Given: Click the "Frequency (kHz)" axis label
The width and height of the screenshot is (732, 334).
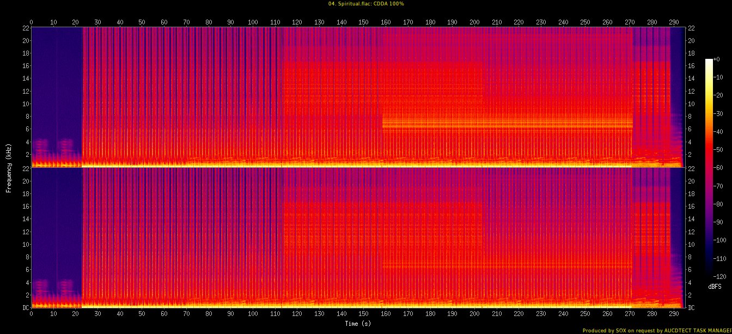Looking at the screenshot, I should (9, 167).
